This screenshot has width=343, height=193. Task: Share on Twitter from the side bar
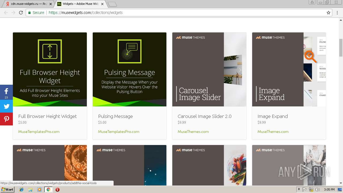coord(6,106)
